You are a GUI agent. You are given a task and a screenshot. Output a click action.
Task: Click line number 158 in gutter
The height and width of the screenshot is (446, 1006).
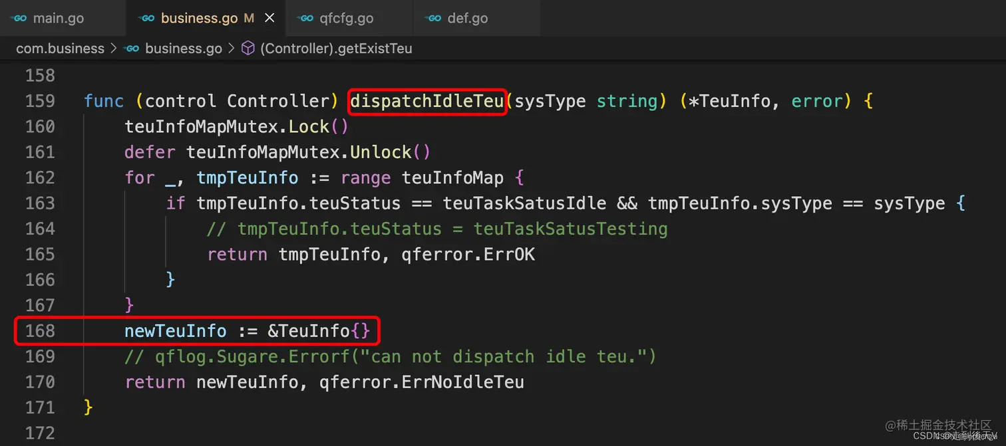pyautogui.click(x=40, y=76)
